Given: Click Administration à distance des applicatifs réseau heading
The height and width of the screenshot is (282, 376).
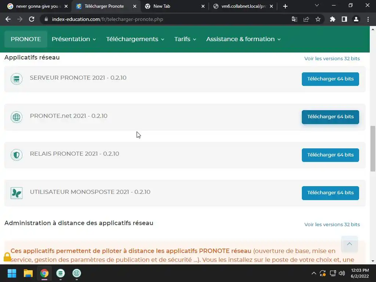Looking at the screenshot, I should (x=79, y=223).
